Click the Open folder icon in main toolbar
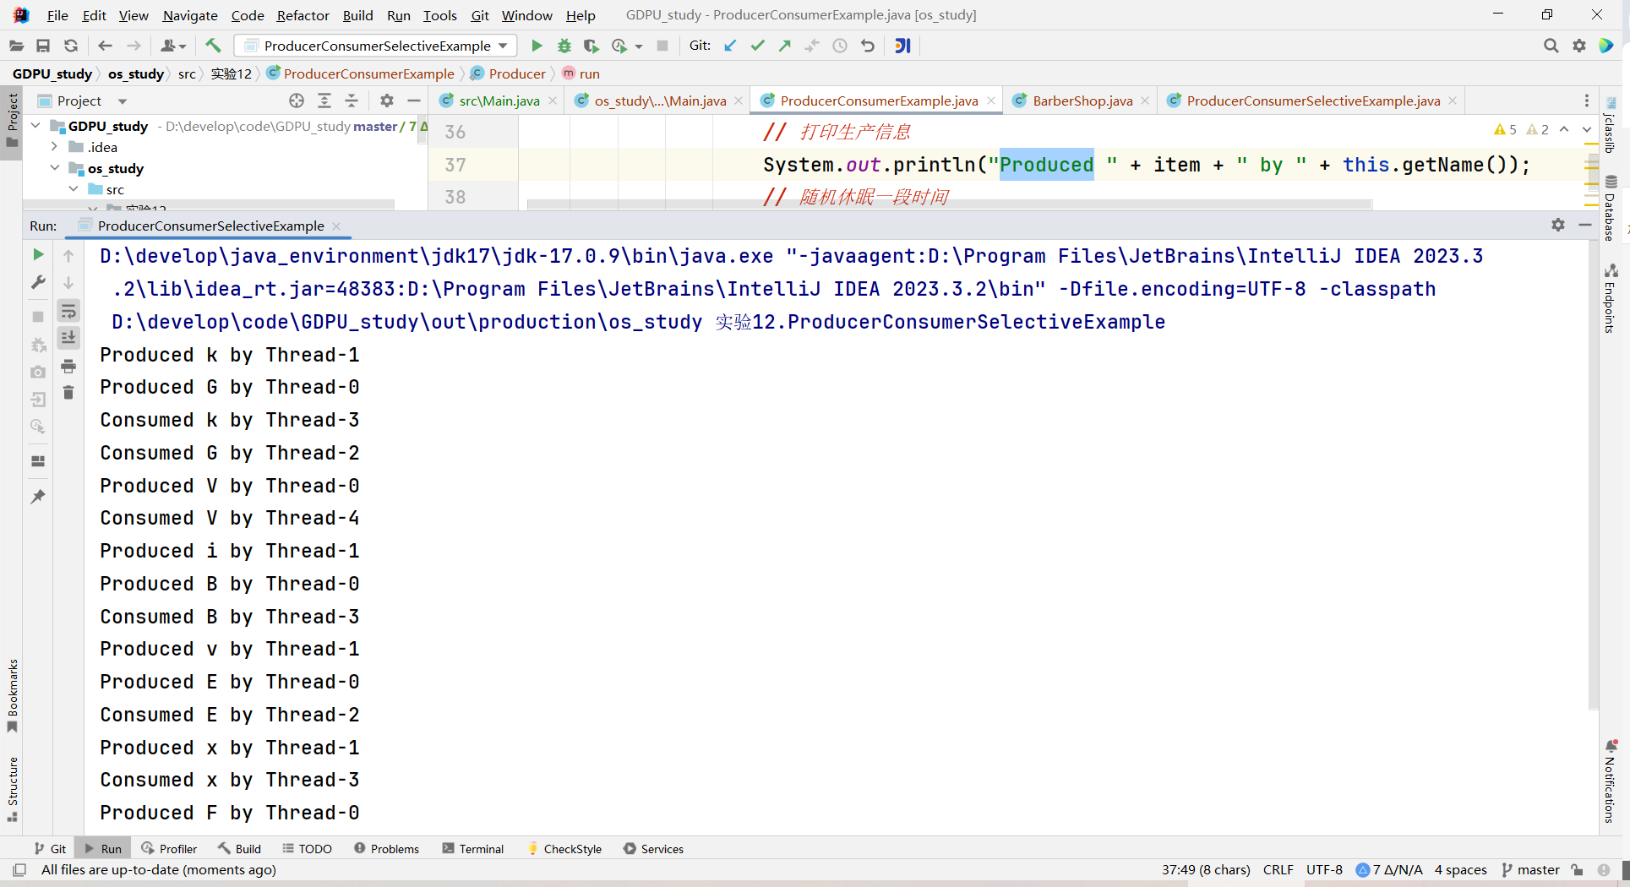Image resolution: width=1630 pixels, height=887 pixels. point(16,46)
